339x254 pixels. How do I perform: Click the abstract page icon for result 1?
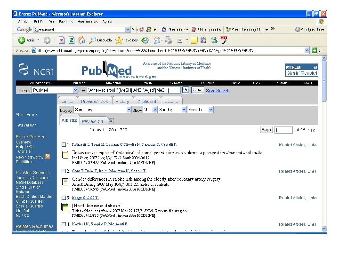pyautogui.click(x=65, y=155)
